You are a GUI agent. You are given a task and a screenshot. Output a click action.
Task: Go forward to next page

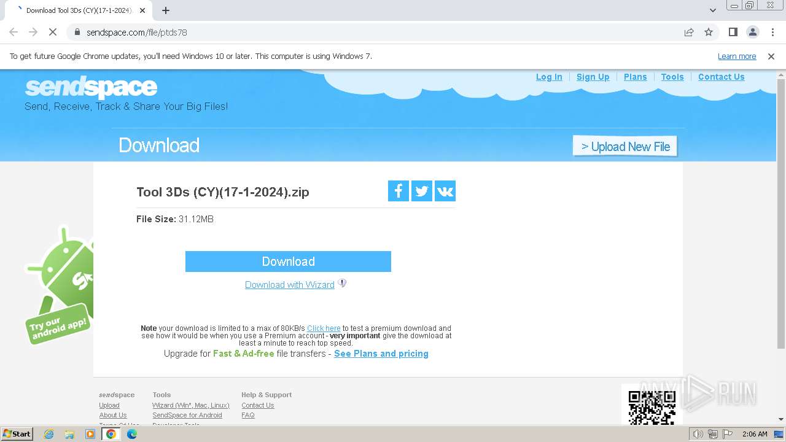coord(33,32)
